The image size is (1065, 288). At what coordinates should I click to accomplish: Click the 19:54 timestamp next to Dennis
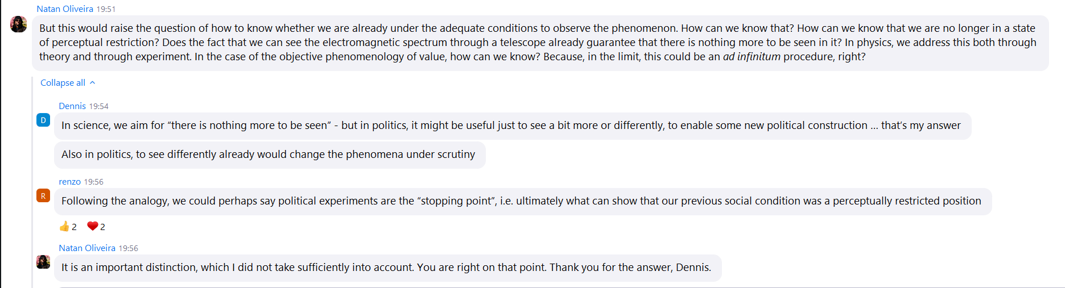99,106
